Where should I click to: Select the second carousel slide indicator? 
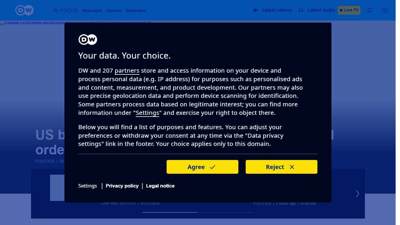tap(226, 212)
